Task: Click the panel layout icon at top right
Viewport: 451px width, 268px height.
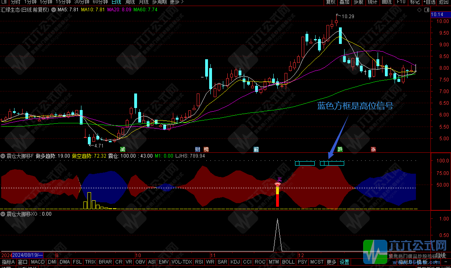Action: [426, 10]
